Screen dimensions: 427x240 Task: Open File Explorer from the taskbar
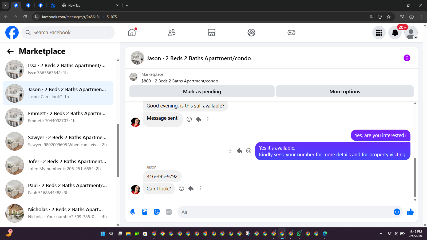coord(128,234)
